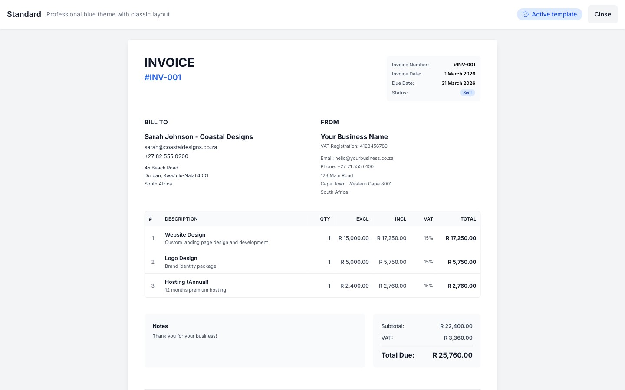Click sarah@coastaldesigns.co.za email address
Screen dimensions: 625x390
181,147
